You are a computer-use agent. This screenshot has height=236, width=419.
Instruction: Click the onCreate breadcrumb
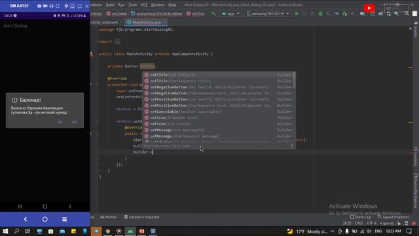pyautogui.click(x=117, y=14)
